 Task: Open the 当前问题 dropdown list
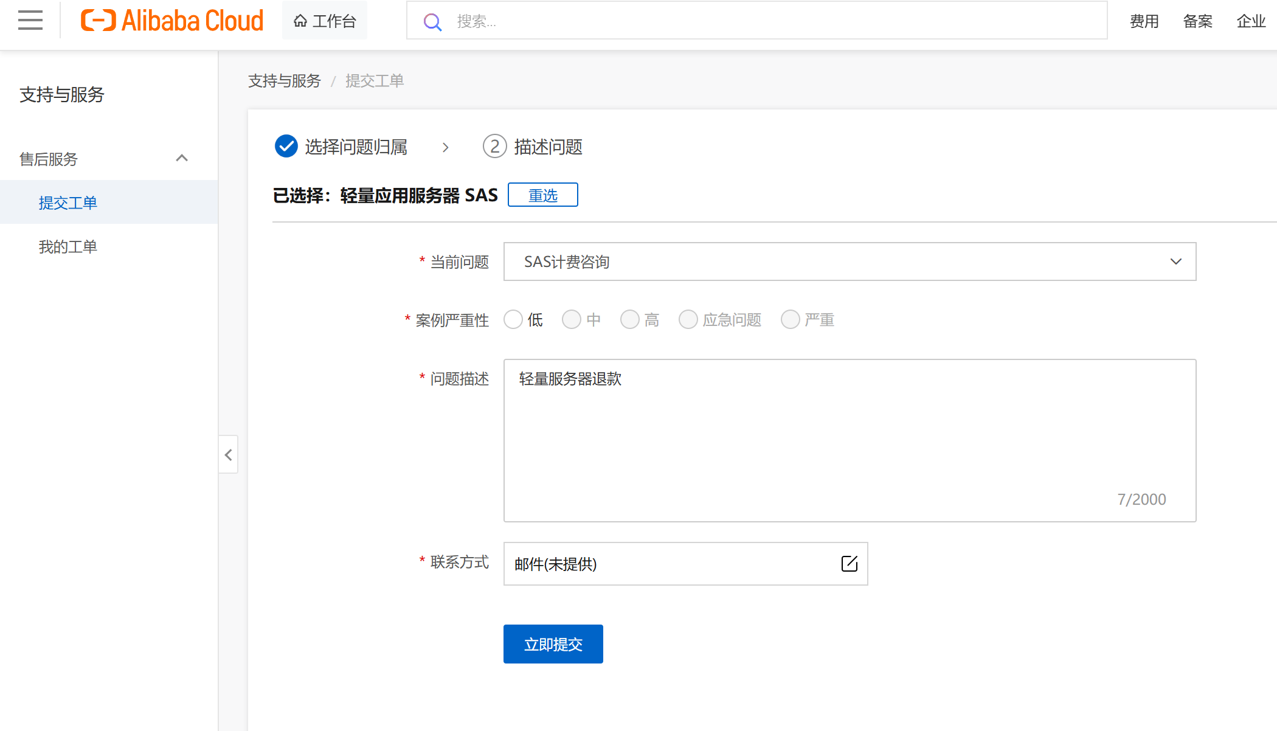[849, 262]
